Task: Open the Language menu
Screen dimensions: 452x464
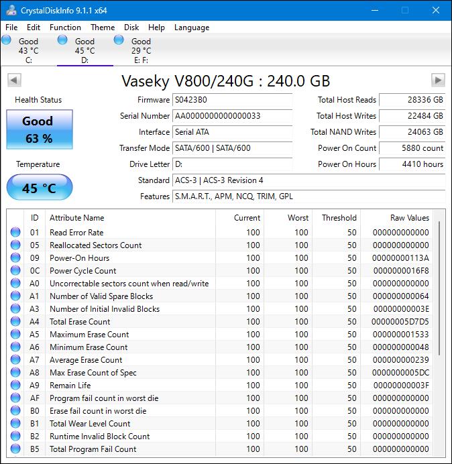Action: click(192, 27)
